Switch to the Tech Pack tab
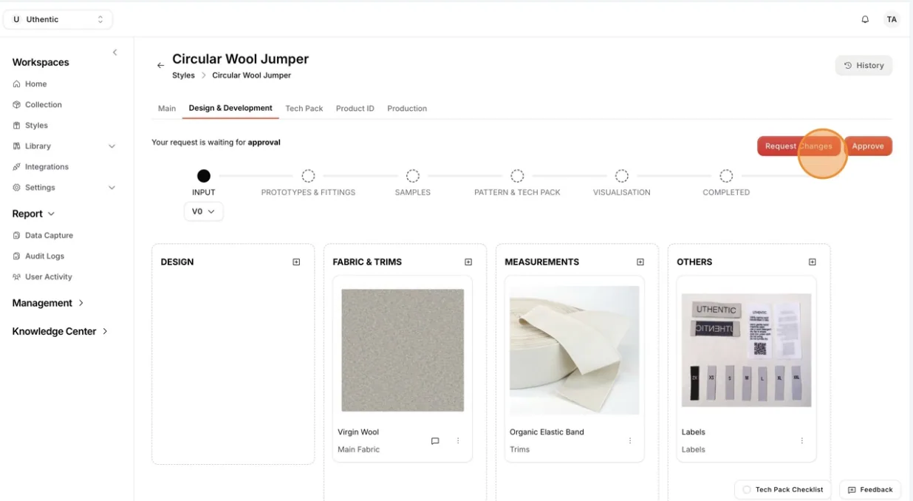This screenshot has height=501, width=913. click(304, 109)
